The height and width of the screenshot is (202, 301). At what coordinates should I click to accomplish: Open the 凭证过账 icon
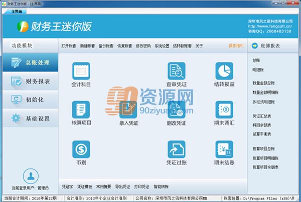tap(177, 149)
